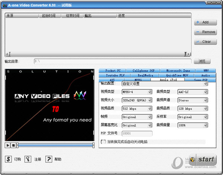Click the PSP 文件号 input field
Screen dimensions: 223x175
[137, 133]
